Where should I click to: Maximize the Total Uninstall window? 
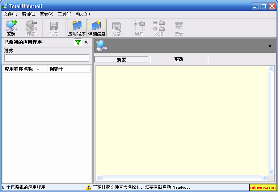[264, 6]
